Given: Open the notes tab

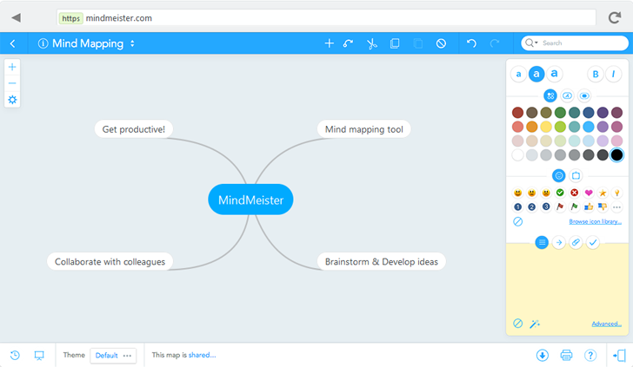Looking at the screenshot, I should (x=542, y=243).
